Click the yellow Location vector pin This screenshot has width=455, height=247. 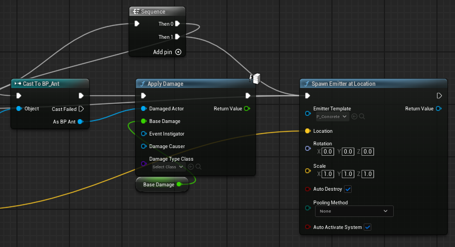click(307, 131)
